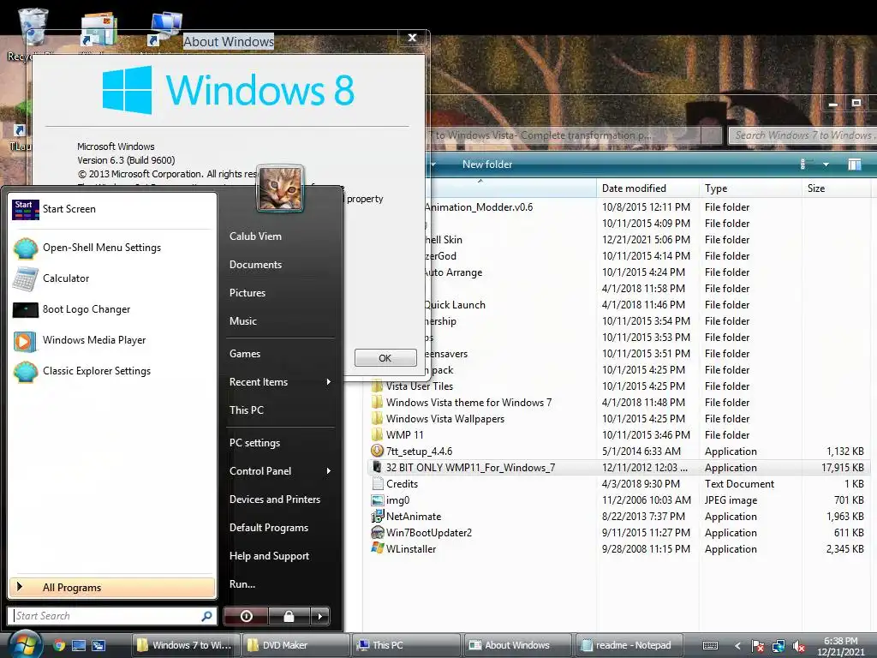Switch to Windows 7 to Wi... taskbar button
Viewport: 877px width, 658px height.
185,645
